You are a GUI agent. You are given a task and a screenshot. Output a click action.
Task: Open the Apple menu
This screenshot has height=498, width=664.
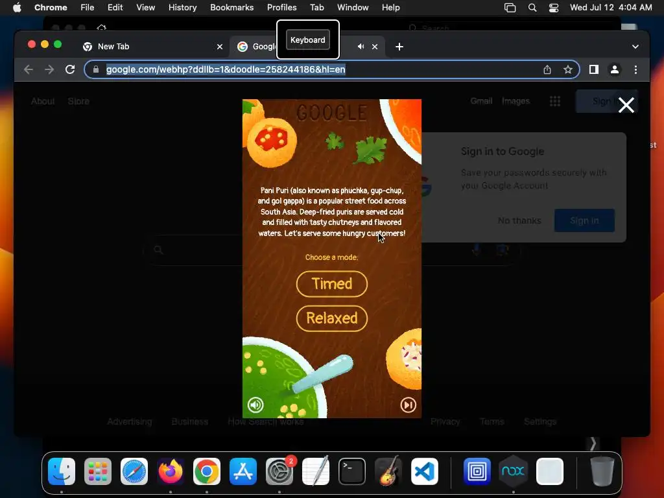[x=17, y=8]
